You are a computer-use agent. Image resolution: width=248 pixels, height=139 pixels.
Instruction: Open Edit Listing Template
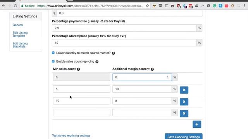[x=20, y=34]
